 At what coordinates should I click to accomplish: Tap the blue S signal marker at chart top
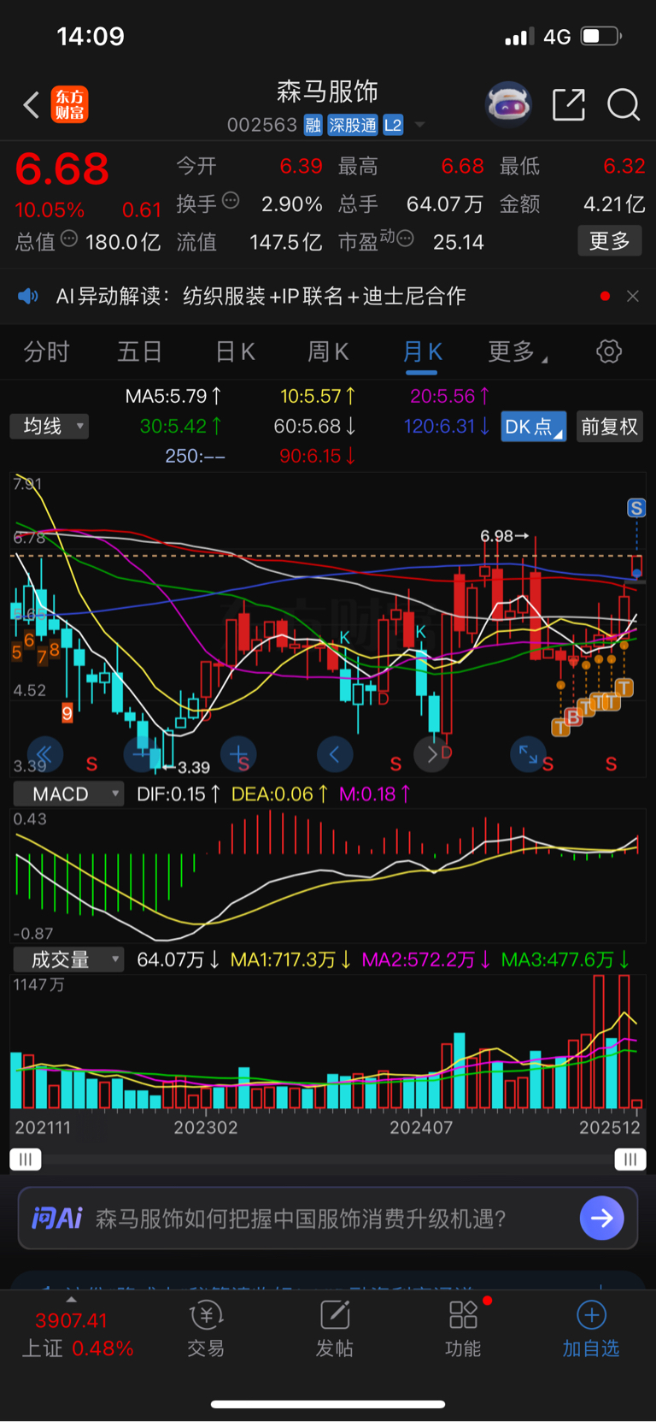coord(636,508)
